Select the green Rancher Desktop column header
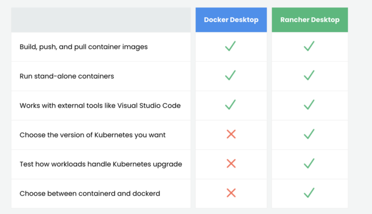Screen dimensions: 372x214 click(x=310, y=20)
